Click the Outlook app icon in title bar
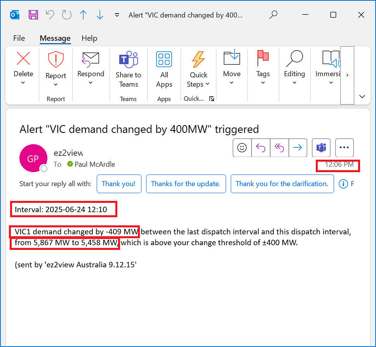 15,15
